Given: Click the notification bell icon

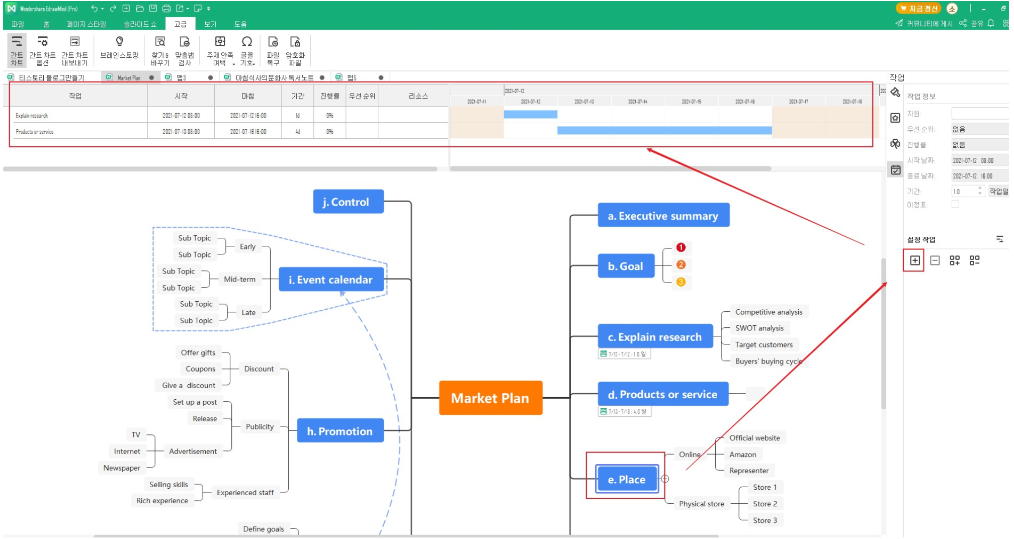Looking at the screenshot, I should (x=991, y=24).
